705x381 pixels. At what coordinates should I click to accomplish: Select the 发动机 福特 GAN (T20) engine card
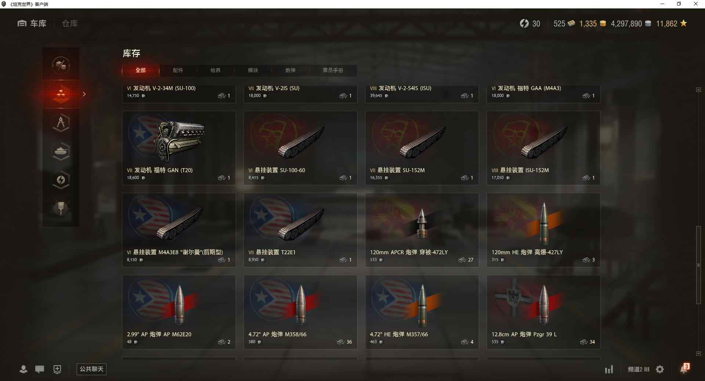179,148
